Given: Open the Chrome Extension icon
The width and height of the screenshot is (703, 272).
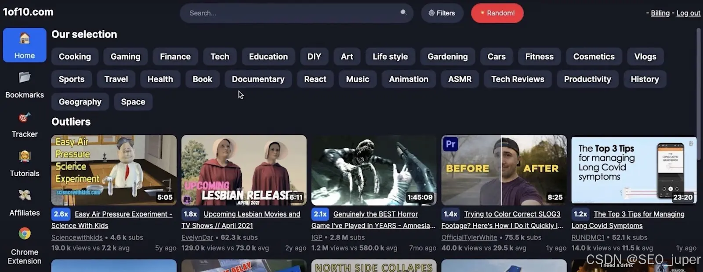Looking at the screenshot, I should click(25, 234).
